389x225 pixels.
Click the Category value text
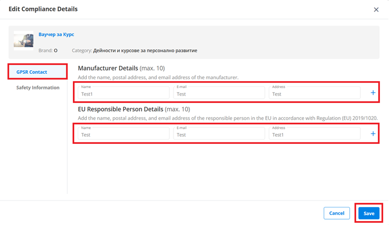coord(145,50)
